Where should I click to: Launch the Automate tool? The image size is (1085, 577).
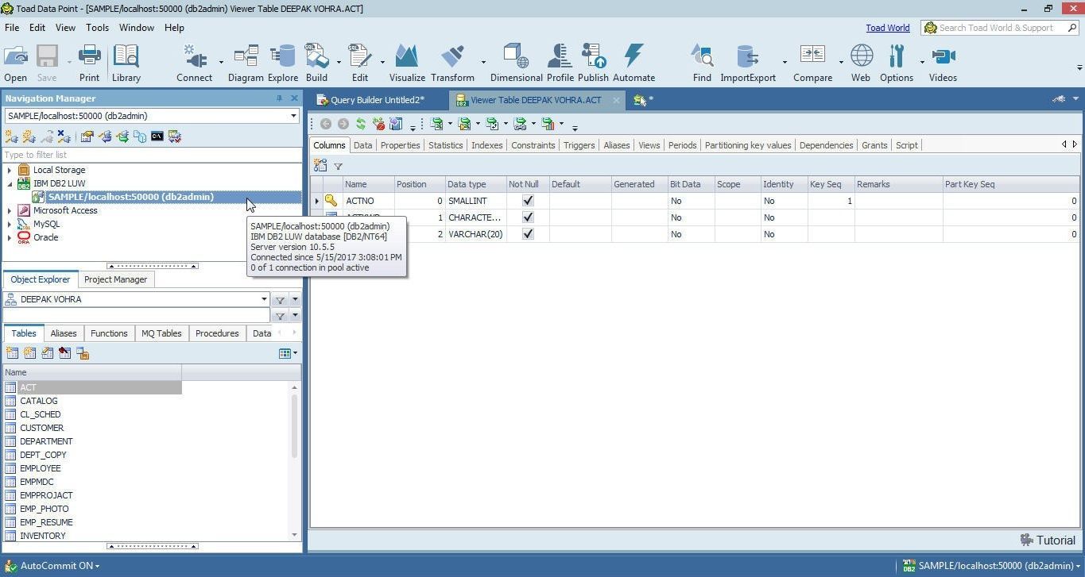tap(634, 63)
